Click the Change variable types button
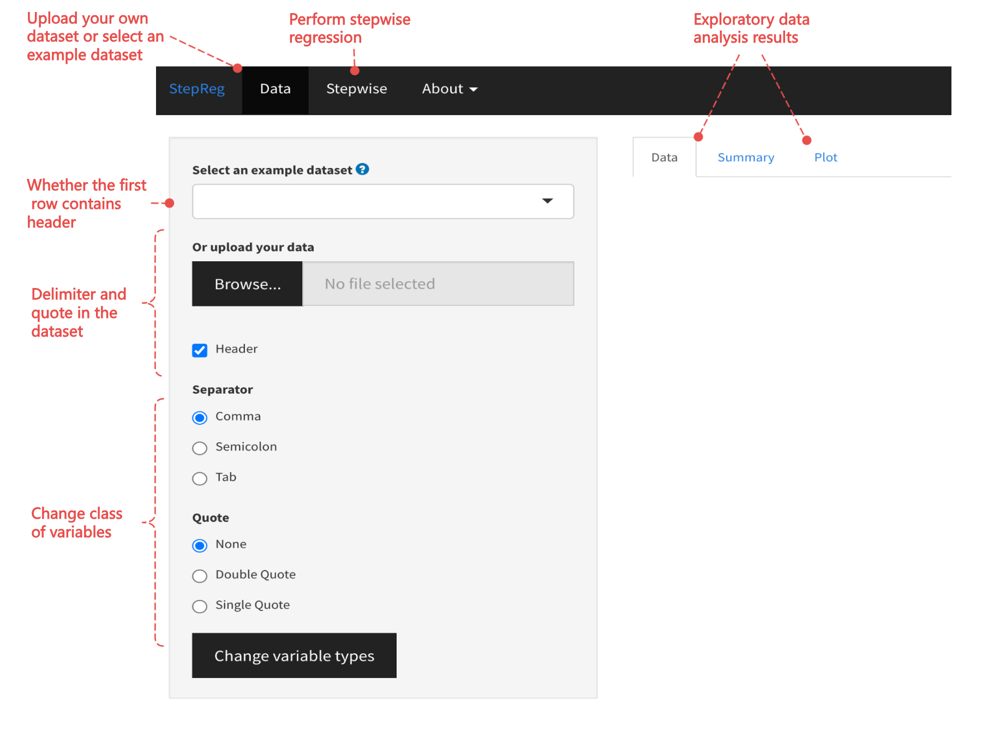994x756 pixels. (294, 656)
